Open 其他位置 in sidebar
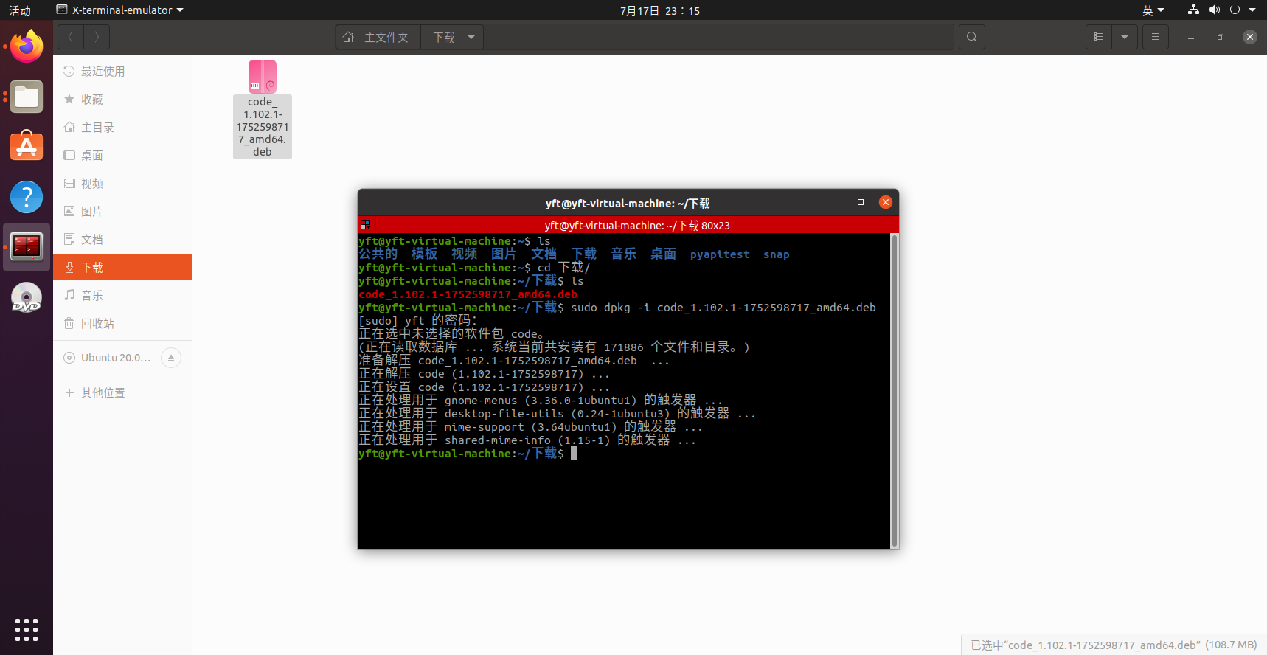The width and height of the screenshot is (1267, 655). 122,393
